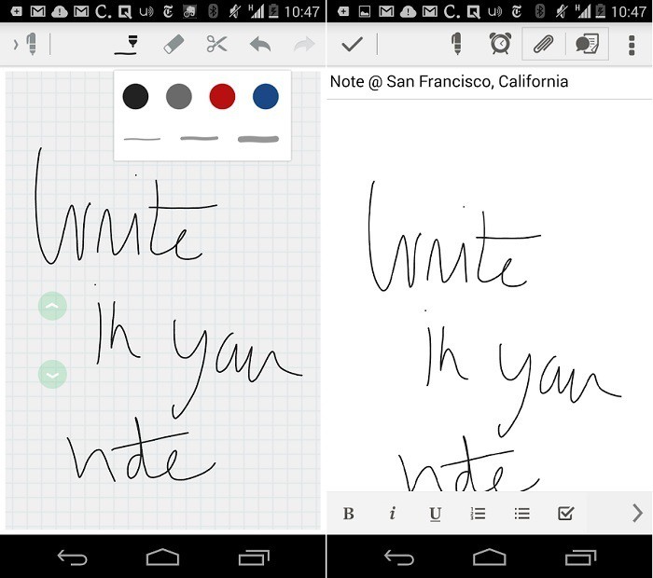Insert a bulleted list

click(521, 514)
